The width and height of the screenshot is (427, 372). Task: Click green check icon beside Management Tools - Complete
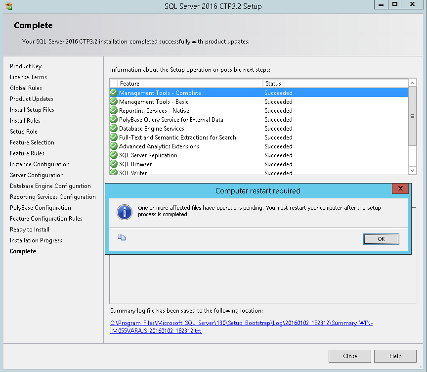(x=114, y=93)
